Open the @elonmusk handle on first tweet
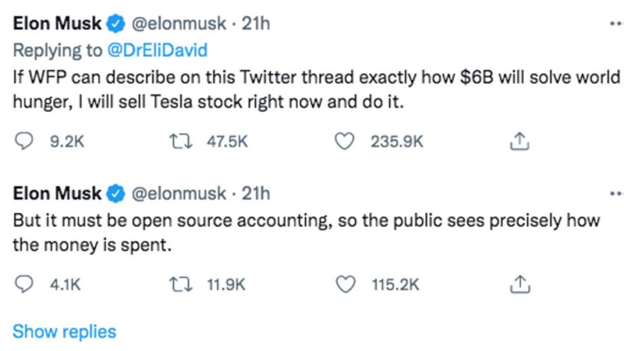The image size is (624, 351). tap(179, 24)
